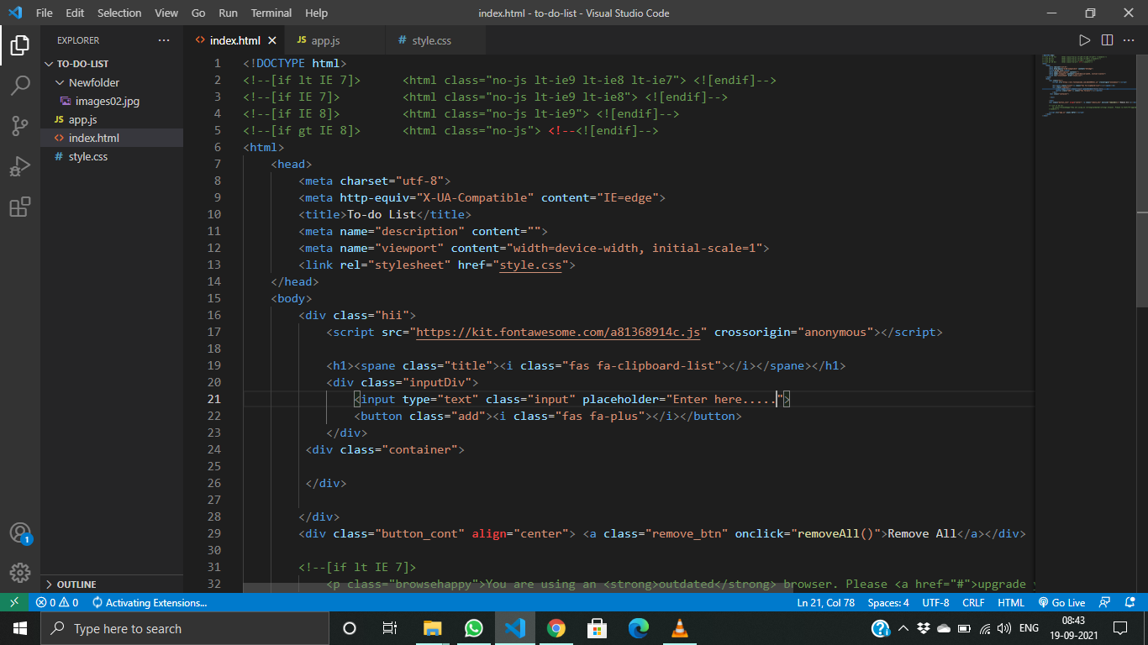Click the Run file play icon
This screenshot has height=645, width=1148.
(1085, 40)
